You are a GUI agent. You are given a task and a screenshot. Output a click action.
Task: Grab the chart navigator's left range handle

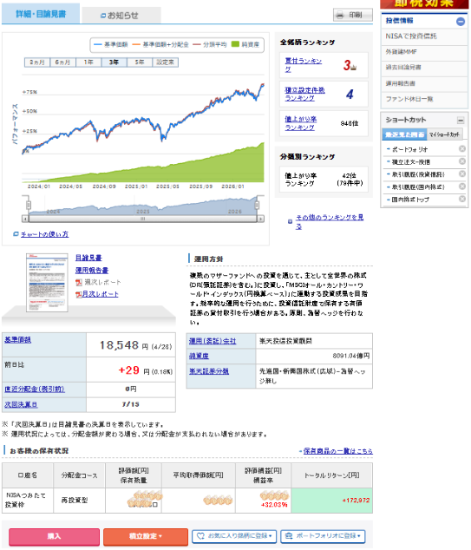click(29, 205)
